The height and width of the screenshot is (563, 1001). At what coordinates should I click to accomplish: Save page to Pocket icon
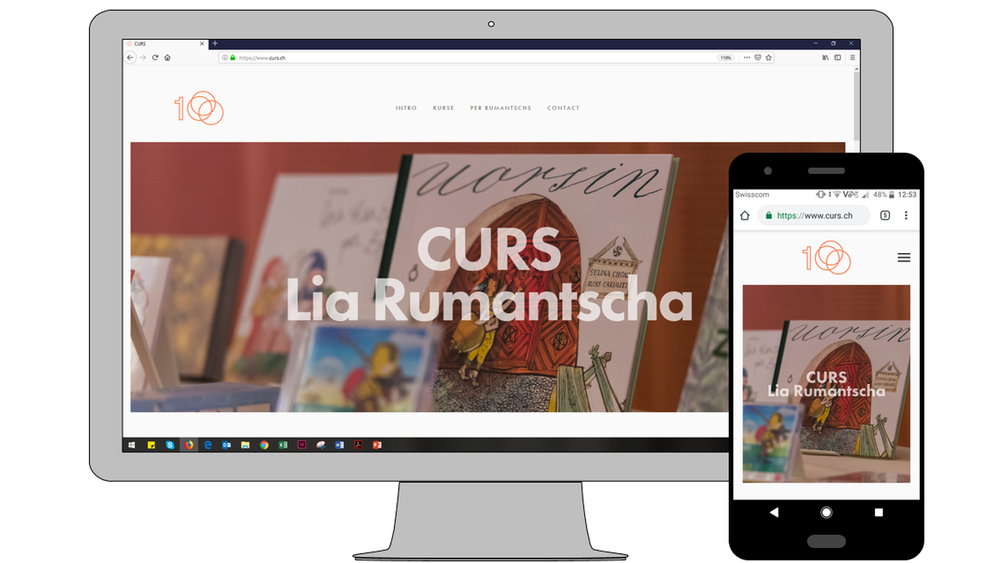(x=758, y=58)
